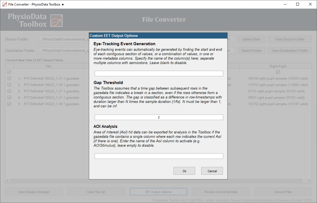Uncheck file 1 PVT Definitief 100323_1-21-1.gazedata
Image resolution: width=317 pixels, height=203 pixels.
(x=9, y=78)
